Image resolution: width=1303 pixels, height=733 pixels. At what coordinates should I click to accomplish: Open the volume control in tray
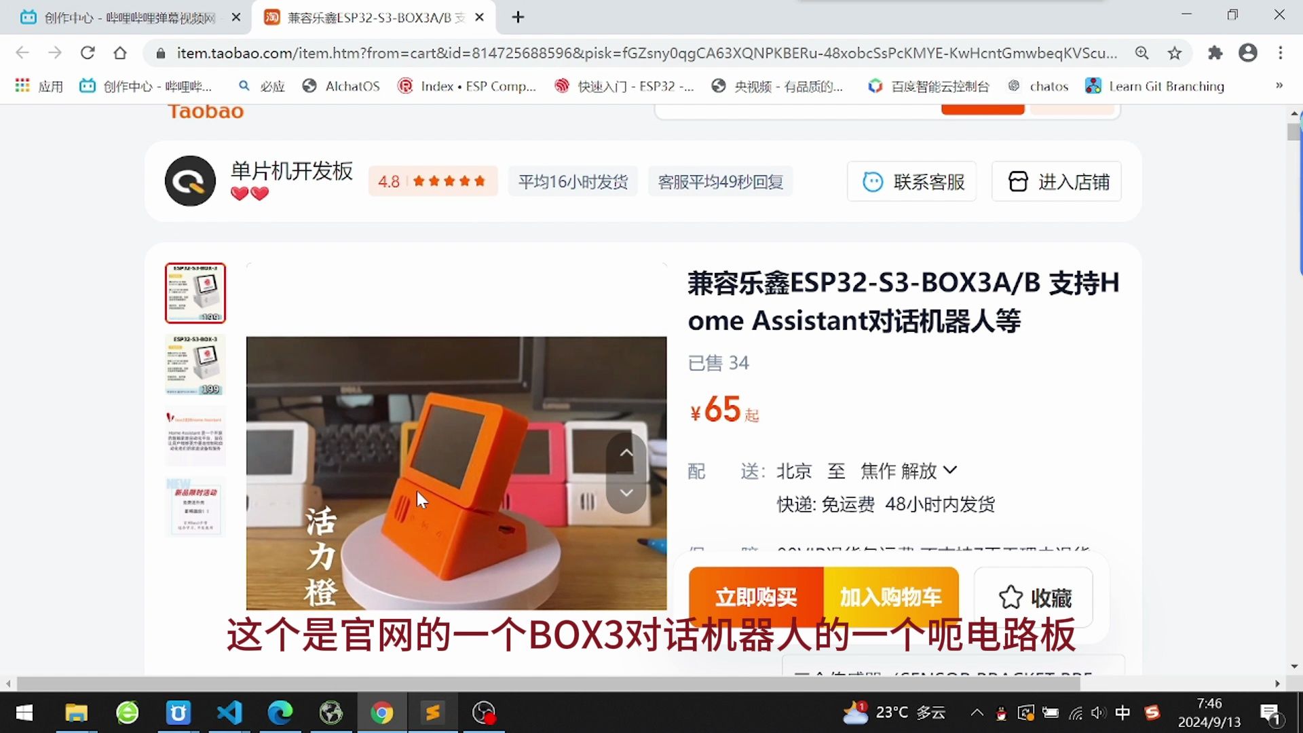coord(1098,713)
